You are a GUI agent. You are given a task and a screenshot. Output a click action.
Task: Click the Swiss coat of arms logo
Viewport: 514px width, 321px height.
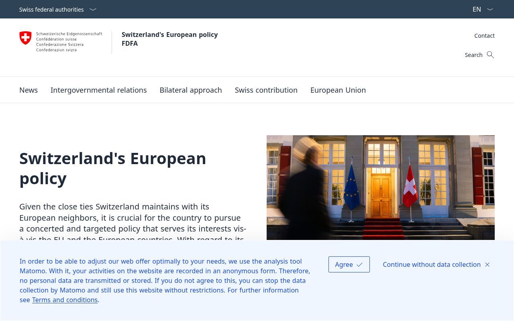pyautogui.click(x=25, y=38)
